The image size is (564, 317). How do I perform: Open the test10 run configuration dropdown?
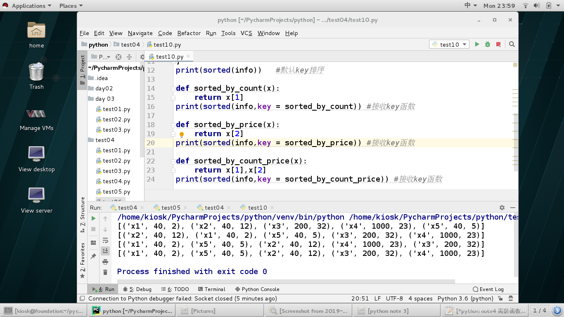click(x=449, y=44)
